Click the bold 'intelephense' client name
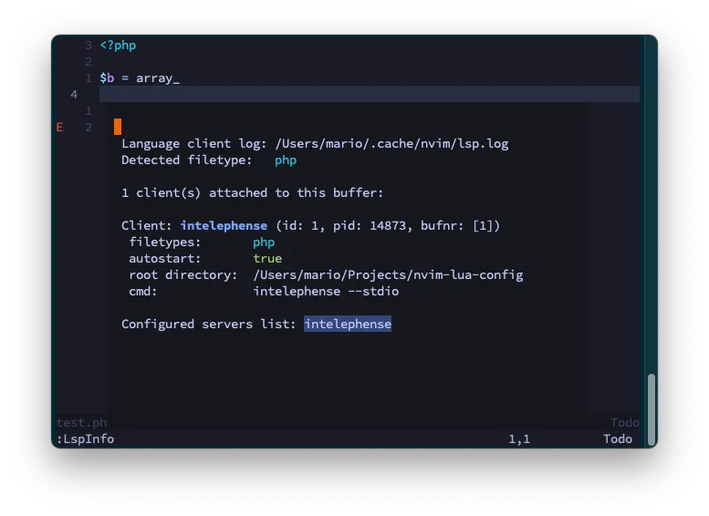709x516 pixels. click(x=224, y=225)
